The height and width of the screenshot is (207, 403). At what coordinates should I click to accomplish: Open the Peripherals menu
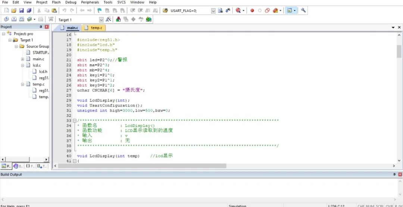click(90, 2)
